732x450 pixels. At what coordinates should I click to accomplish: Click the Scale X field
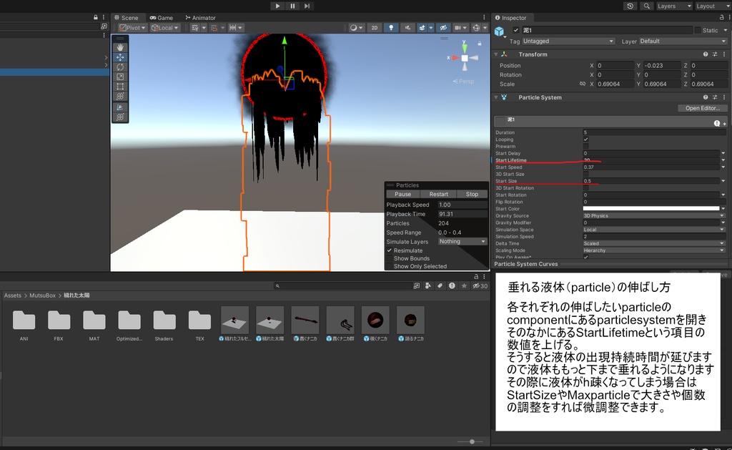615,84
